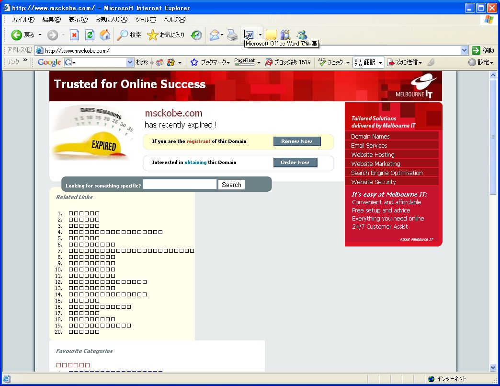500x386 pixels.
Task: Open the Domain Names link
Action: click(x=370, y=136)
